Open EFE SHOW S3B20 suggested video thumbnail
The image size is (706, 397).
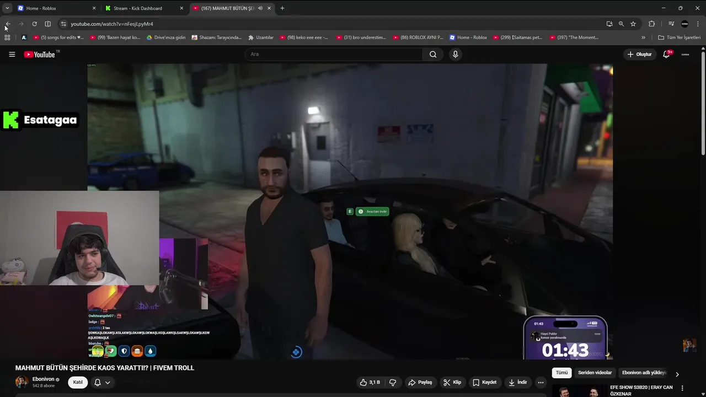point(579,390)
